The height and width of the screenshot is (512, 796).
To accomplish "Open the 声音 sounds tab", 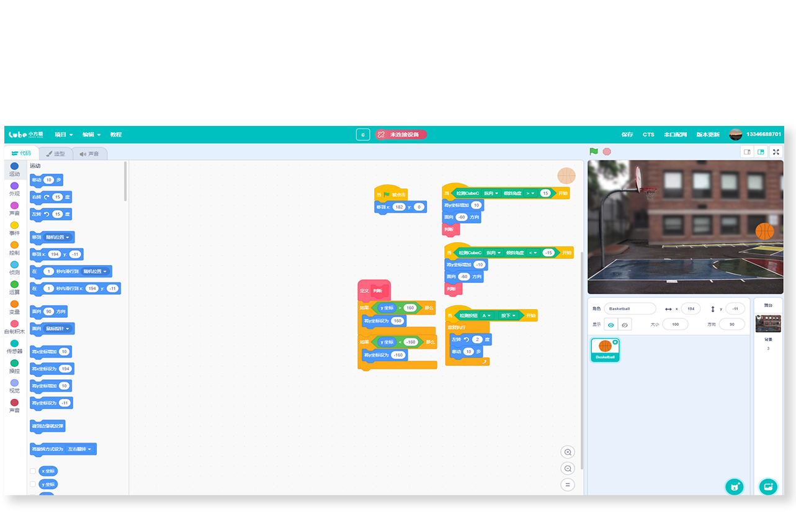I will tap(89, 153).
